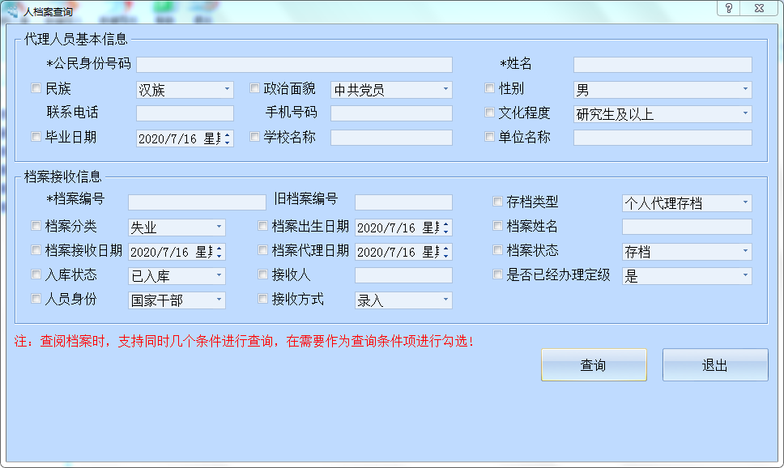Expand the 档案状态 dropdown showing 存档
The image size is (784, 468).
(686, 252)
